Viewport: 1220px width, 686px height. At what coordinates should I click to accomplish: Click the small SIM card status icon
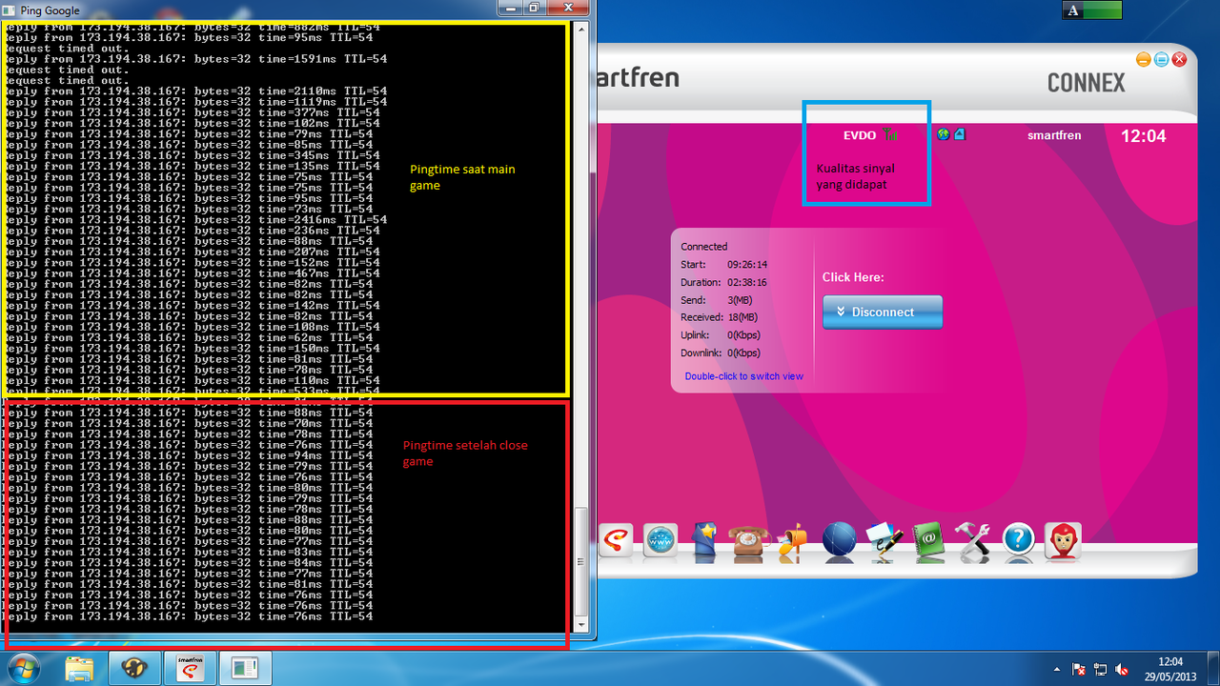click(x=960, y=134)
